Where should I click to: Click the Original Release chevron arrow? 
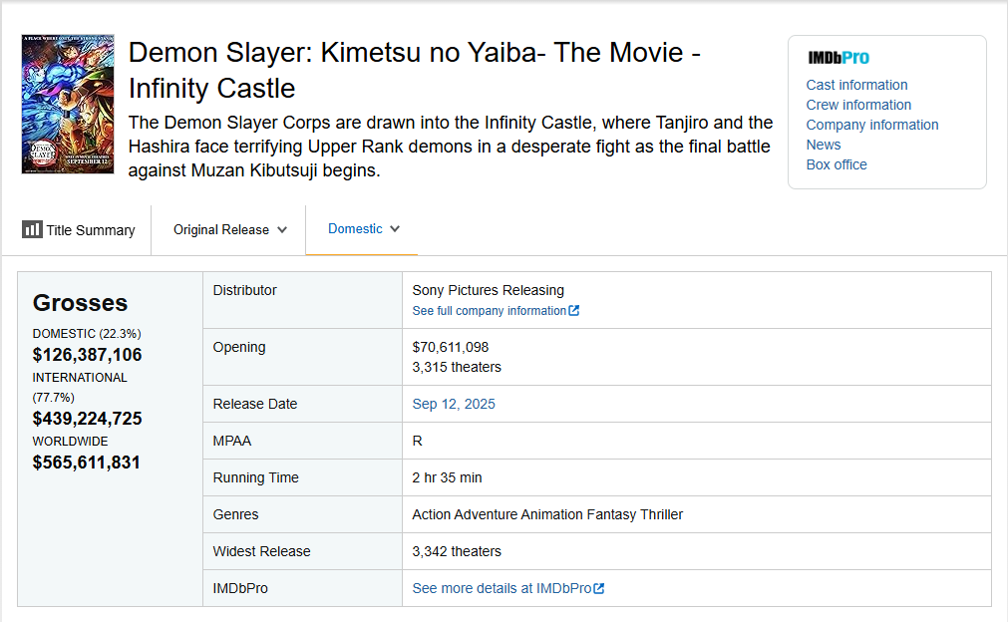pos(282,230)
